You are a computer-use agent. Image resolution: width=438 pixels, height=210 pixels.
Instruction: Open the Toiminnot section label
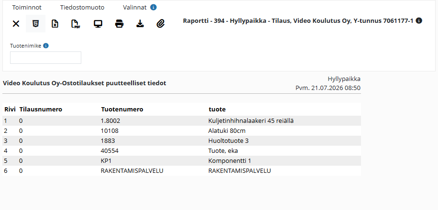[27, 8]
